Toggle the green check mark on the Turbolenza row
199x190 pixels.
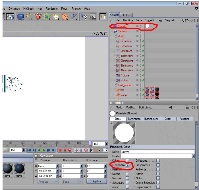coord(143,56)
